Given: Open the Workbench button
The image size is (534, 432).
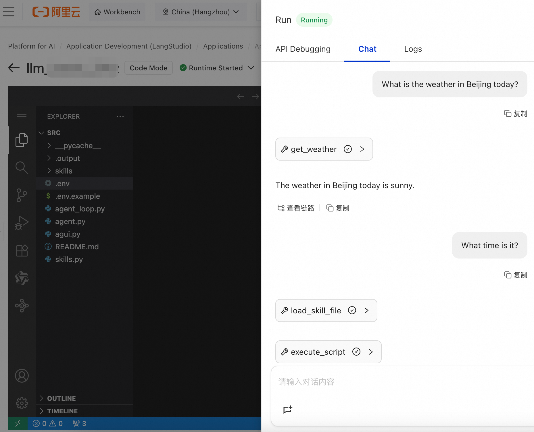Looking at the screenshot, I should 117,12.
